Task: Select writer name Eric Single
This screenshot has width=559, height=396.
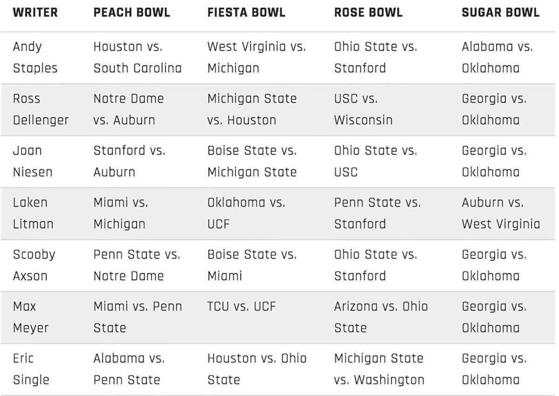Action: [31, 370]
